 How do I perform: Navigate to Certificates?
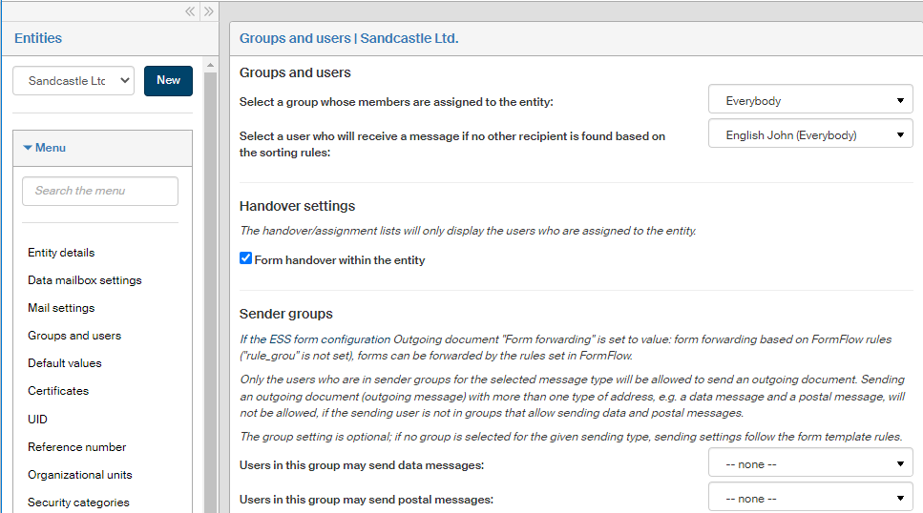(58, 391)
